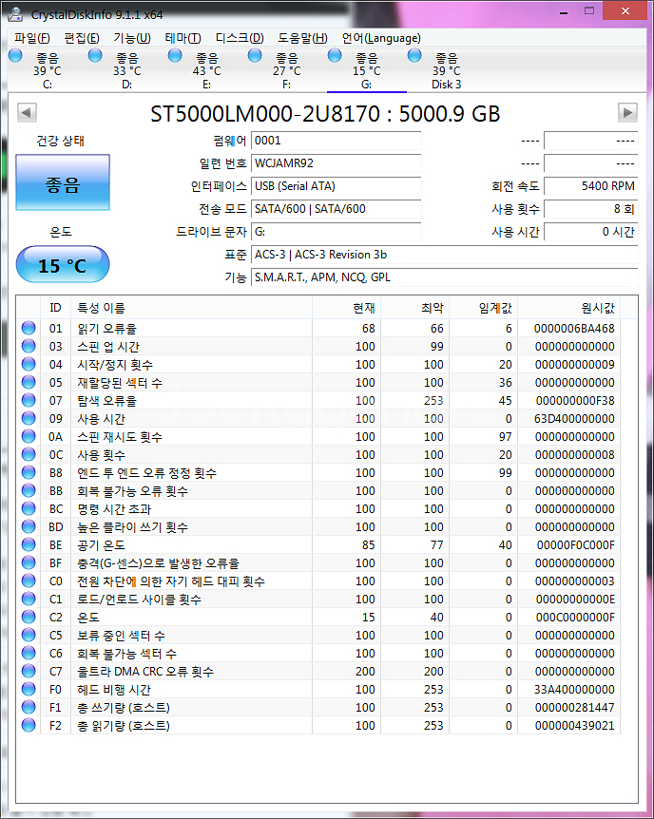Select the 로드/언로드 사이클 횟수 row
This screenshot has height=819, width=654.
(318, 599)
